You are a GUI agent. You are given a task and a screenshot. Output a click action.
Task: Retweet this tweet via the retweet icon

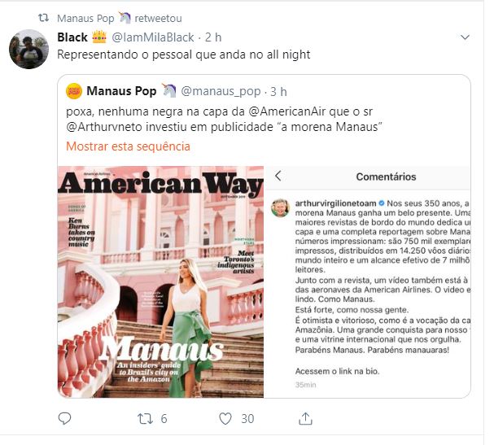pyautogui.click(x=145, y=419)
